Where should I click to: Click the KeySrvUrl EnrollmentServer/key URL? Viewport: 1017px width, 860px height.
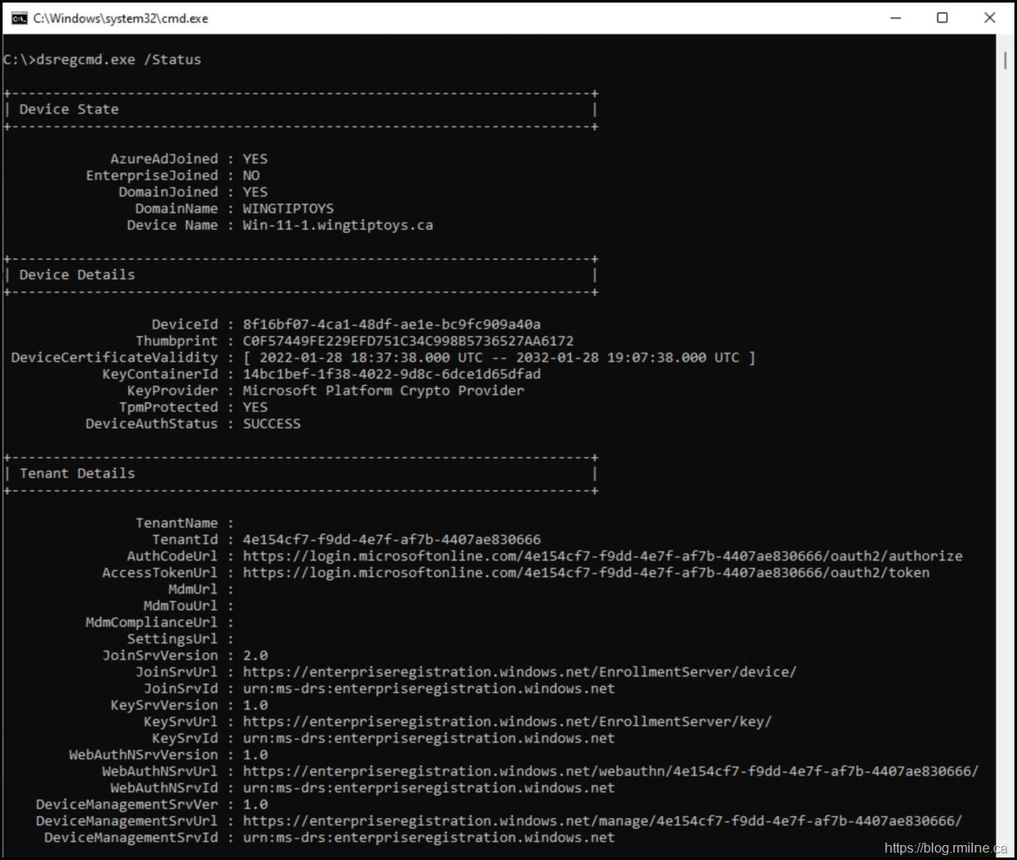507,722
